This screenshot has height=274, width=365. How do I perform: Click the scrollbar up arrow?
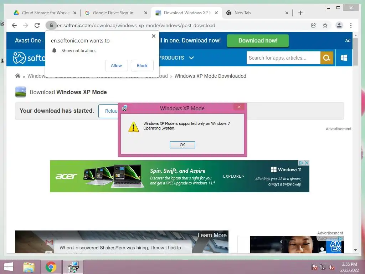355,35
